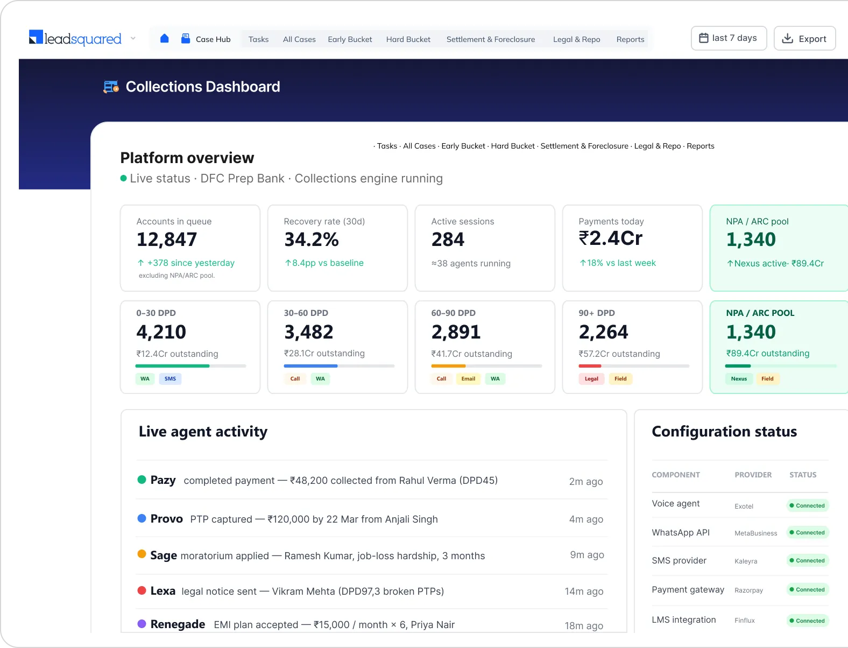
Task: Click the LeadSquared logo
Action: tap(75, 38)
